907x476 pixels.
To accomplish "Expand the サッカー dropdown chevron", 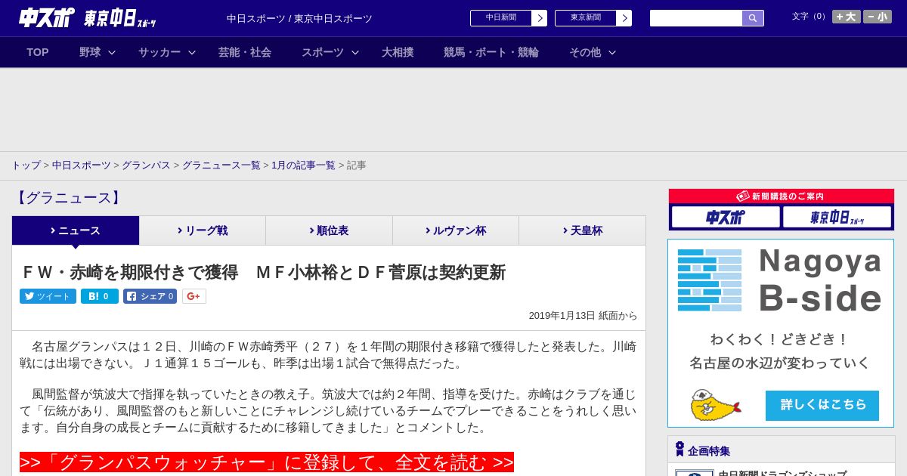I will [192, 52].
